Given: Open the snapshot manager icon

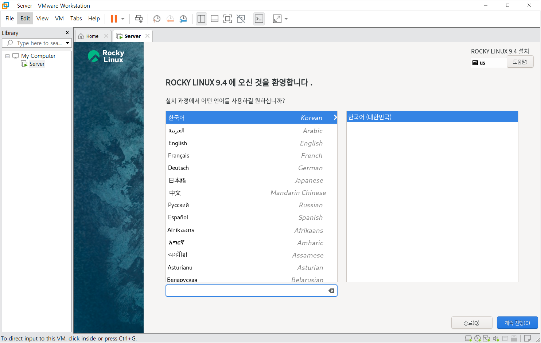Looking at the screenshot, I should [183, 19].
